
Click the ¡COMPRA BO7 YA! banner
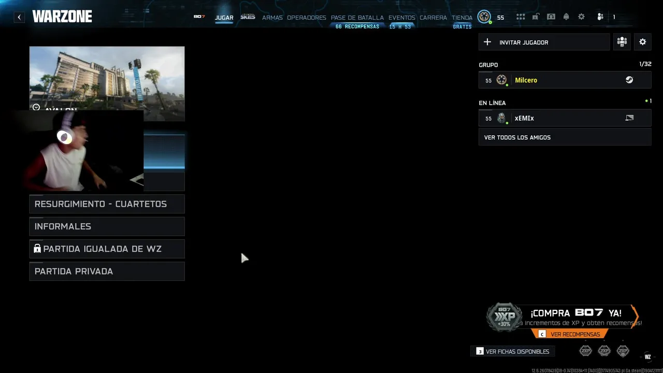[x=576, y=313]
